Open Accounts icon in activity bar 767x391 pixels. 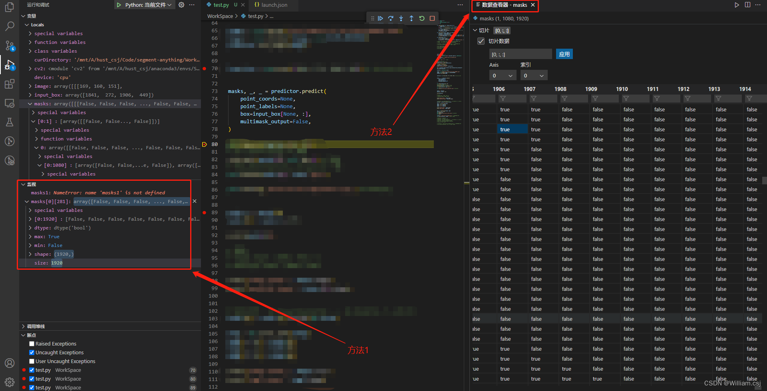pos(10,363)
